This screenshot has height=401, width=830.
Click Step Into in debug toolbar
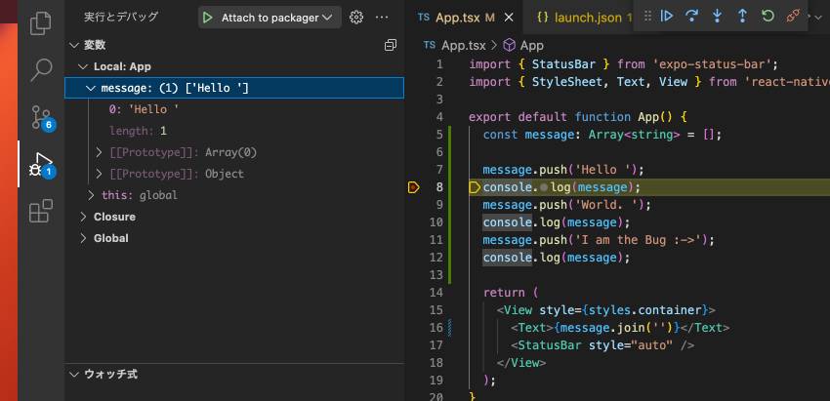[x=718, y=16]
